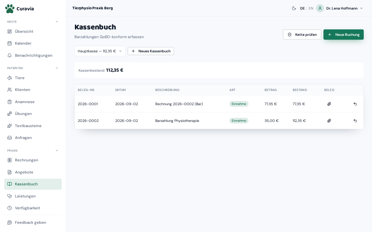Click the Klienten people icon
This screenshot has width=372, height=232.
10,90
